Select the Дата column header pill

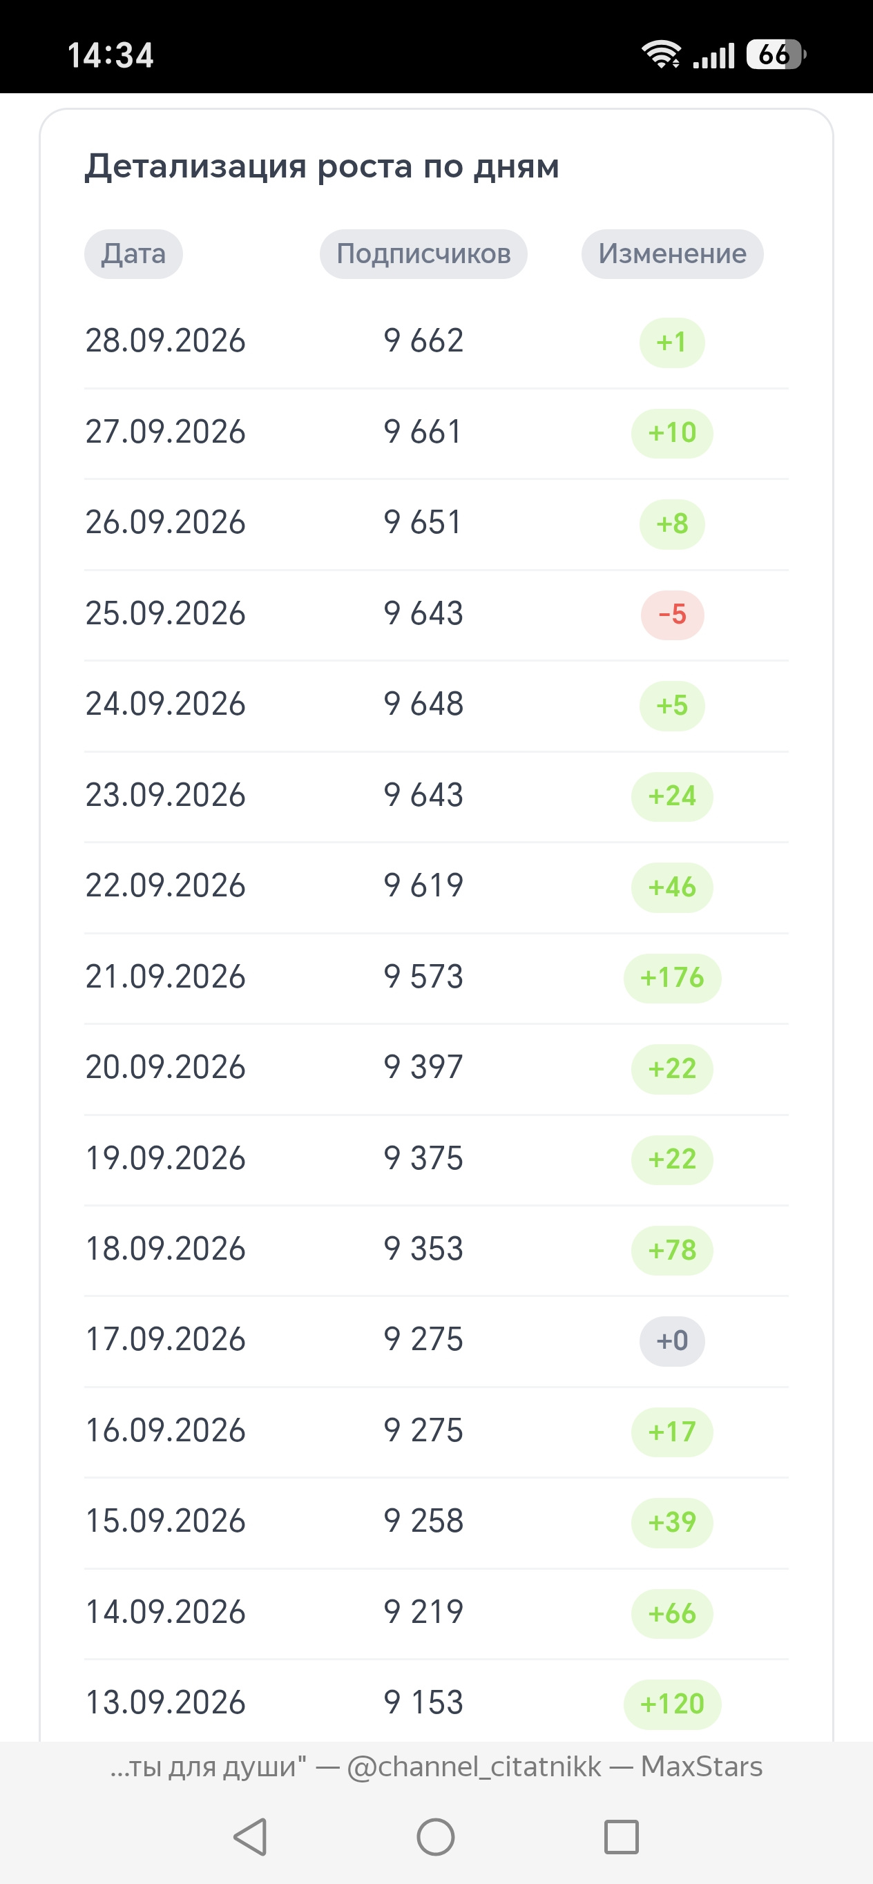[133, 253]
